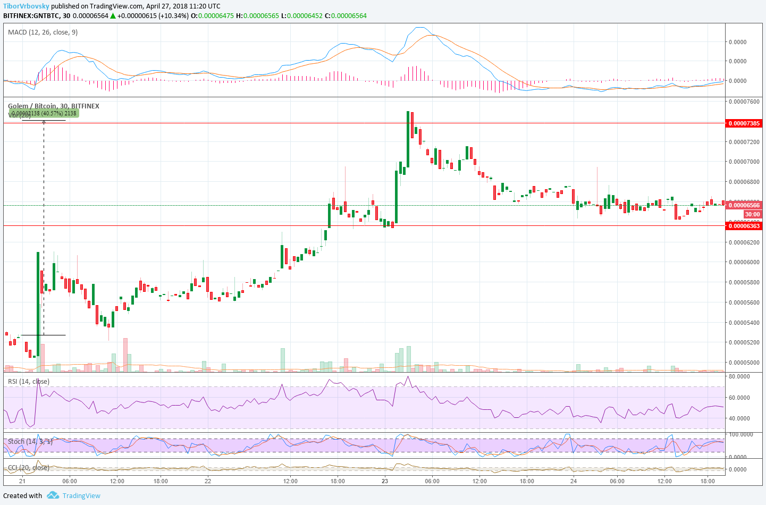Click the 0.00005600 price axis value
This screenshot has width=766, height=505.
click(744, 302)
